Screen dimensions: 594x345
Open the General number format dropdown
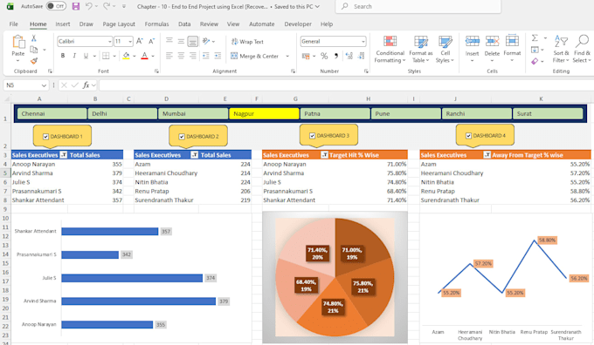click(x=363, y=41)
